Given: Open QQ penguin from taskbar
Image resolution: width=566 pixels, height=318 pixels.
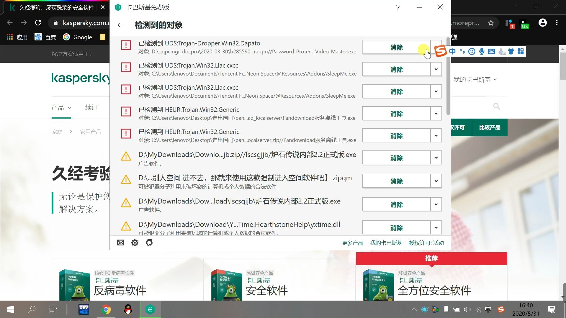Looking at the screenshot, I should click(x=128, y=309).
